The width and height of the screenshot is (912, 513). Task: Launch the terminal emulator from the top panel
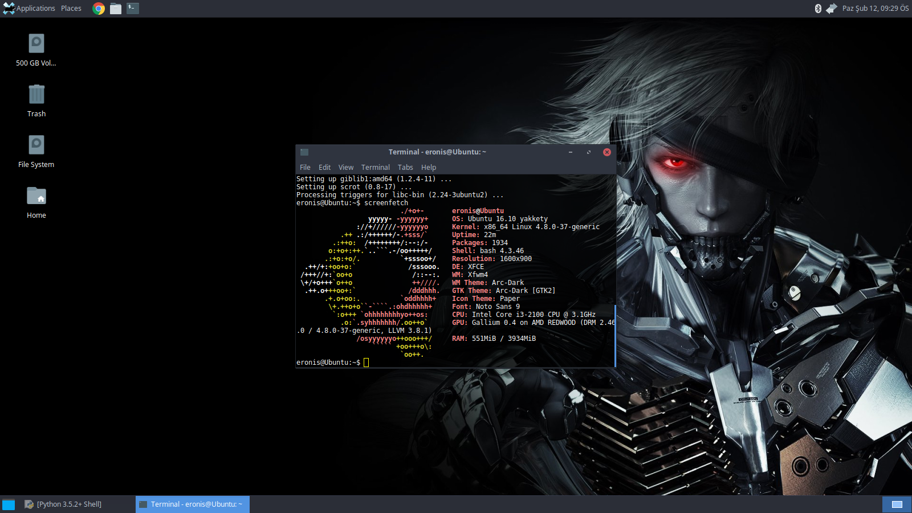click(x=133, y=8)
